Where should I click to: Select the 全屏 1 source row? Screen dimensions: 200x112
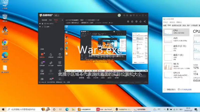point(51,27)
